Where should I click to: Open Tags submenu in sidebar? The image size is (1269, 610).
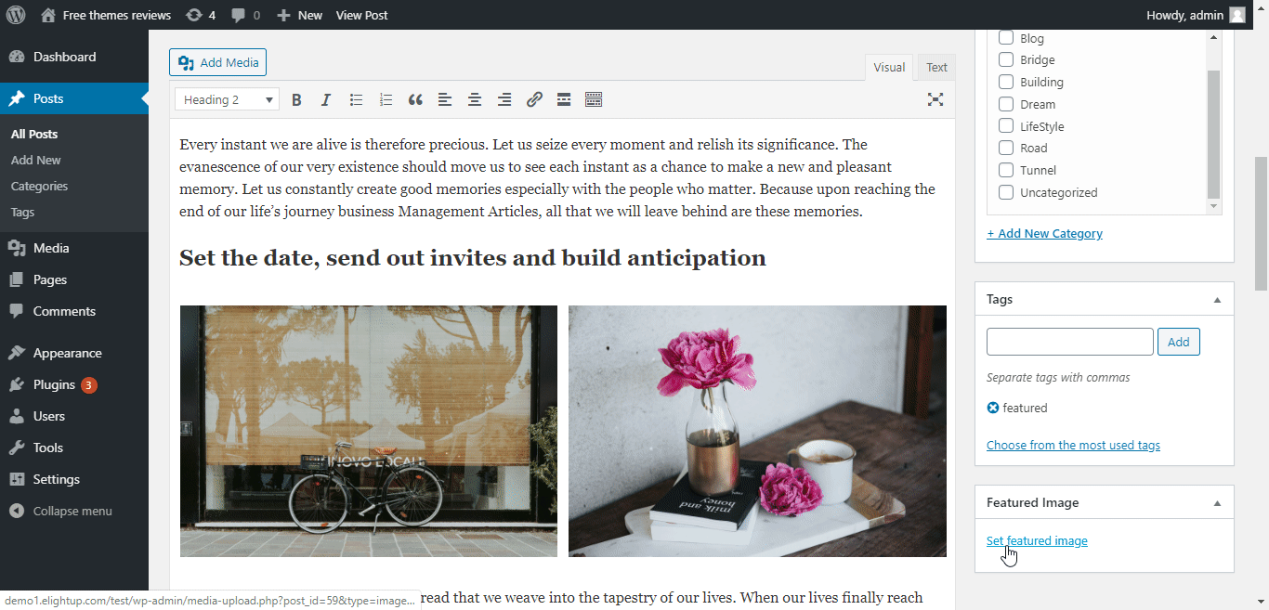22,212
